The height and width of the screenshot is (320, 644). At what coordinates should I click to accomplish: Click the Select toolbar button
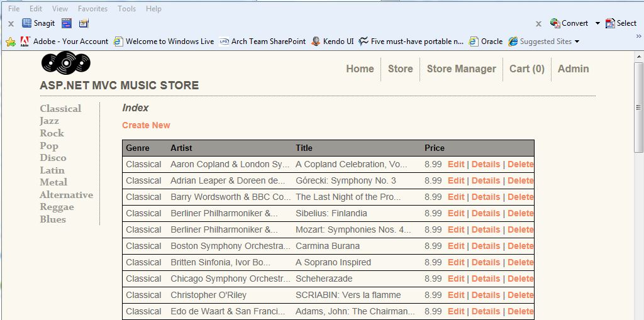point(621,23)
